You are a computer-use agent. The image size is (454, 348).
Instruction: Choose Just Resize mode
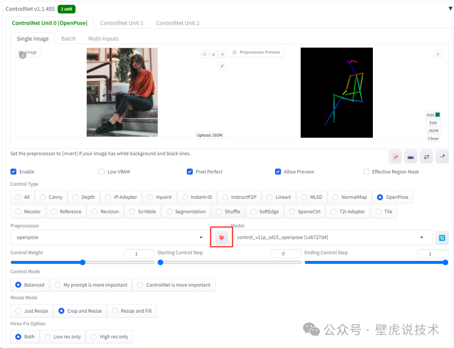32,311
